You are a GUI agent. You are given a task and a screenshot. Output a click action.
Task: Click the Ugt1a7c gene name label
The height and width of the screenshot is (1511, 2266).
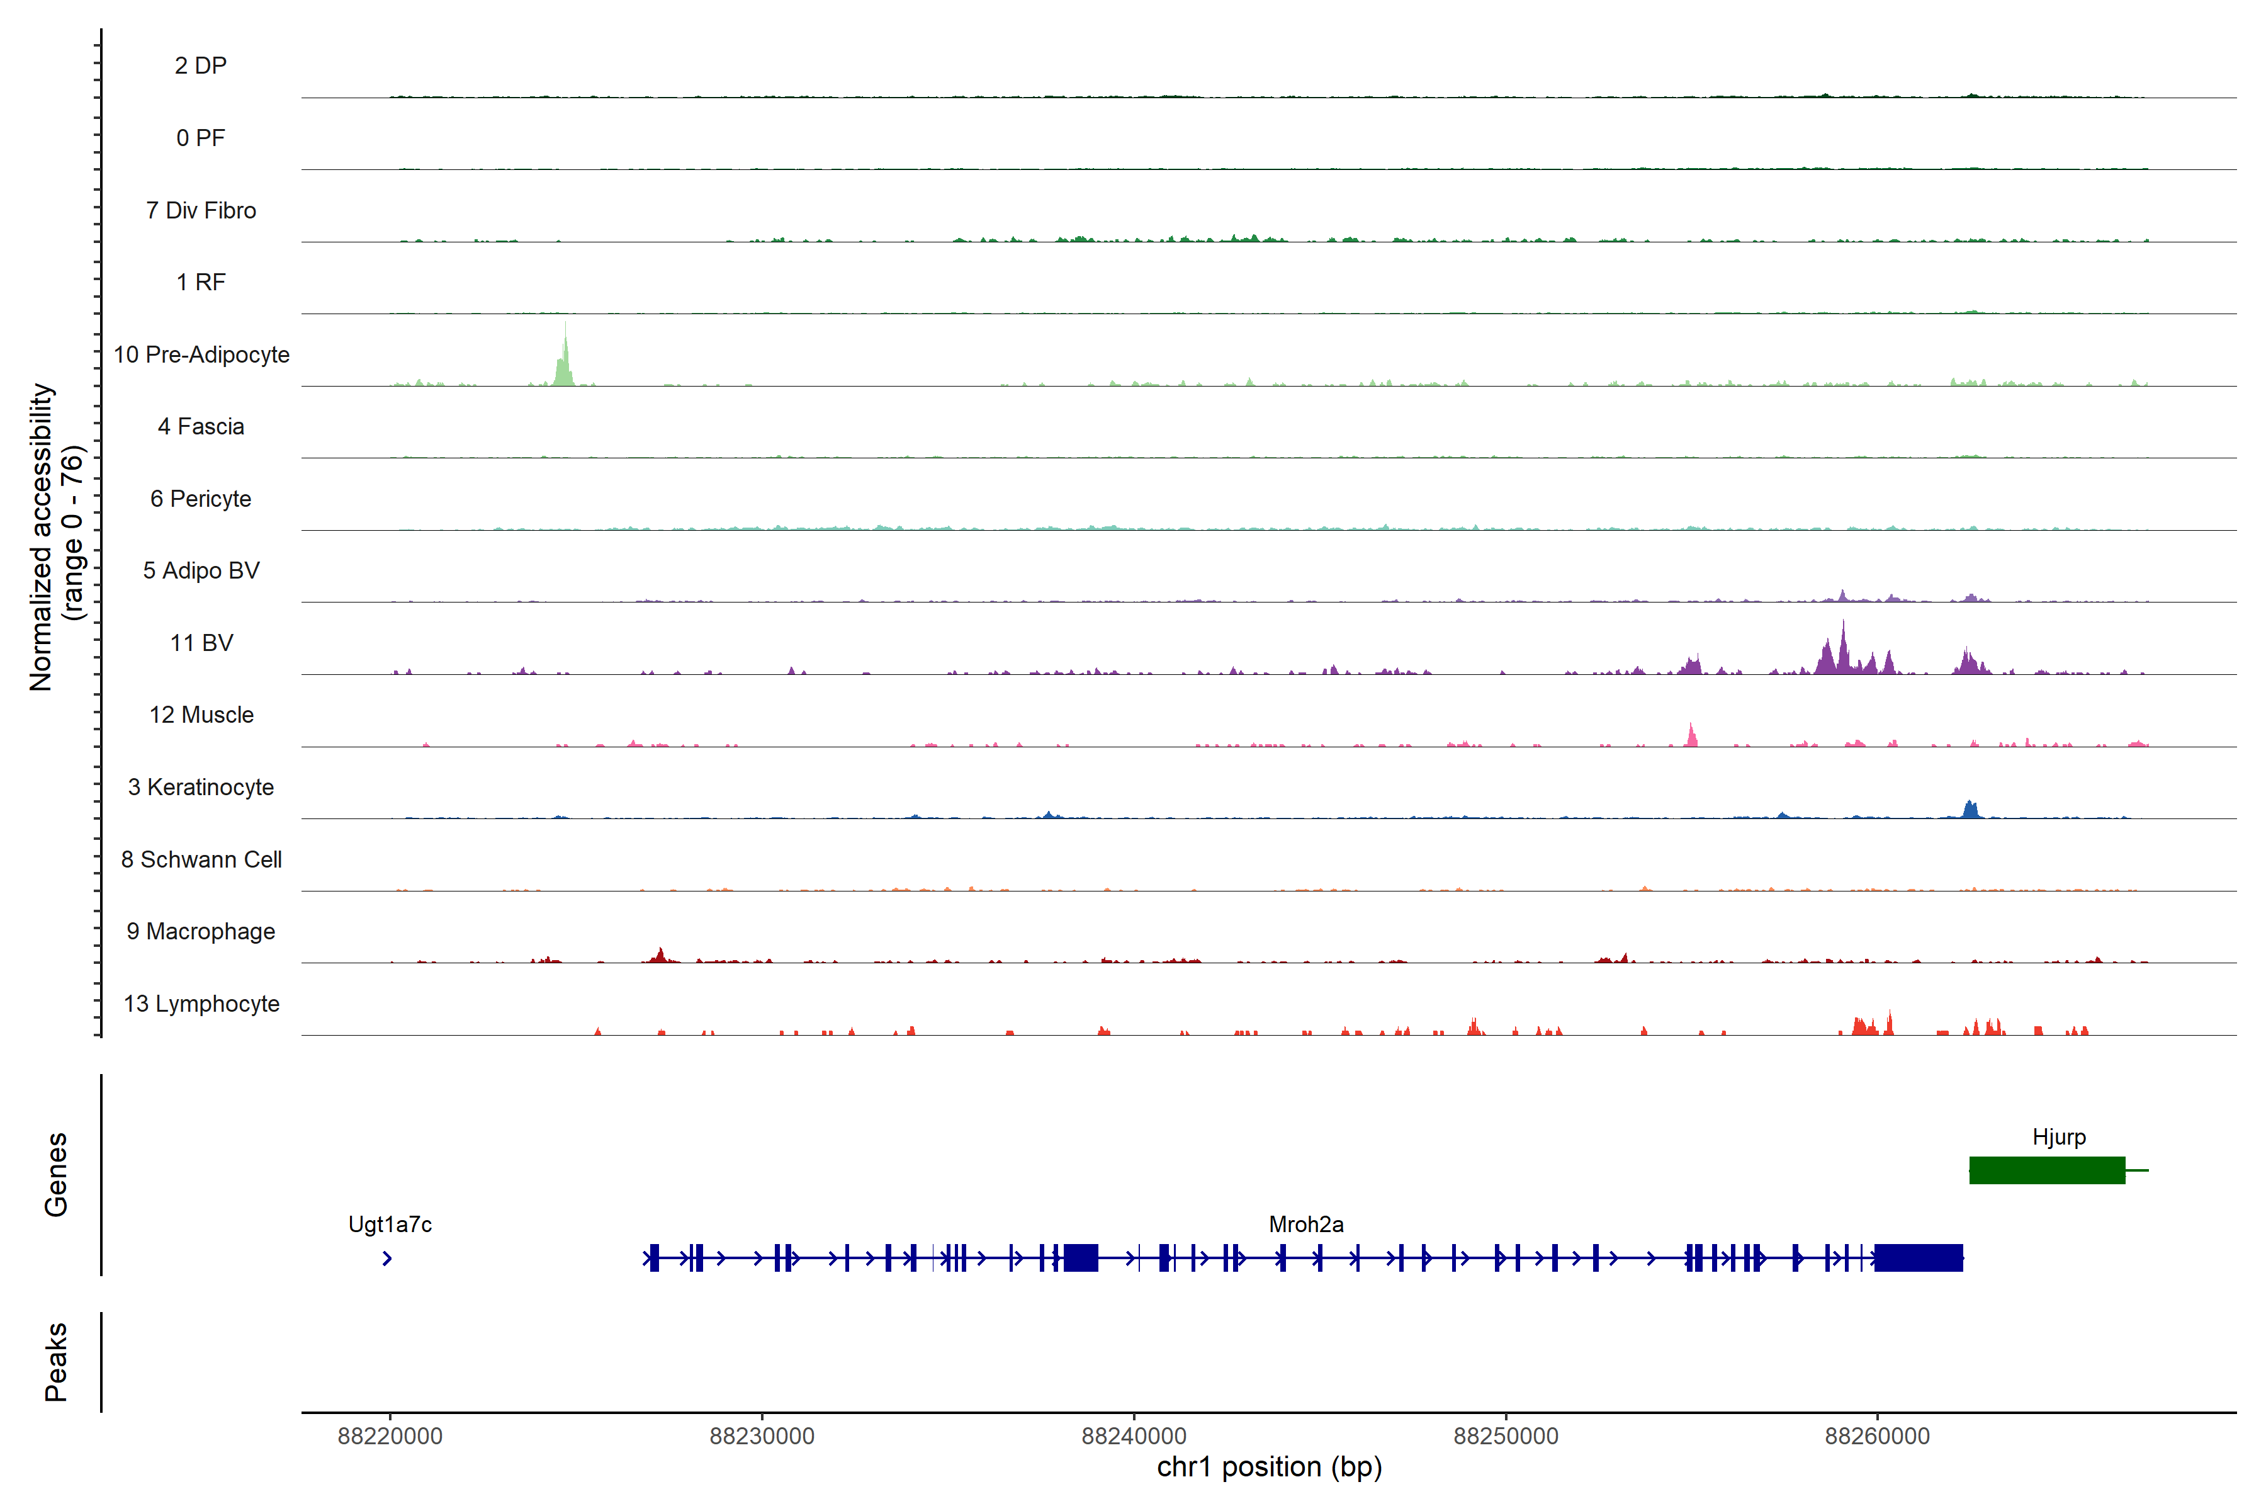[389, 1225]
